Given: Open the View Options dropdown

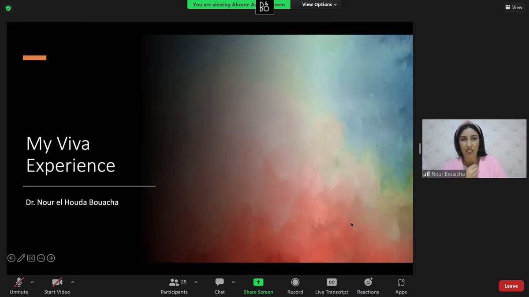Looking at the screenshot, I should 320,4.
